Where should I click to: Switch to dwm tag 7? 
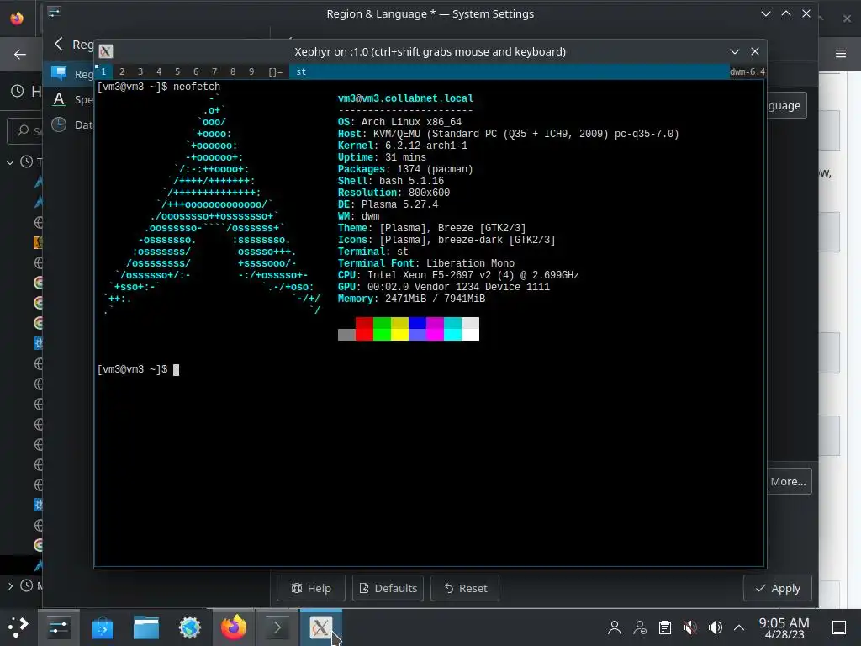pos(214,72)
